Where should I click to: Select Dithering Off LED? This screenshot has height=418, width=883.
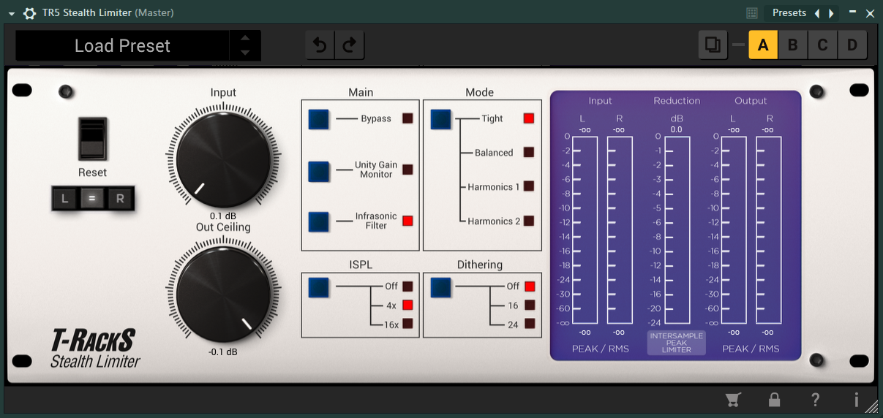point(530,286)
